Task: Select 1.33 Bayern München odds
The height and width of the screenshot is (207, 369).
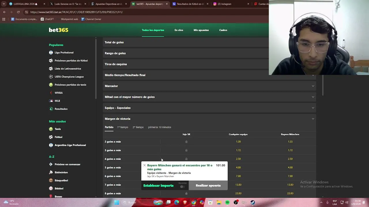Action: [x=290, y=142]
